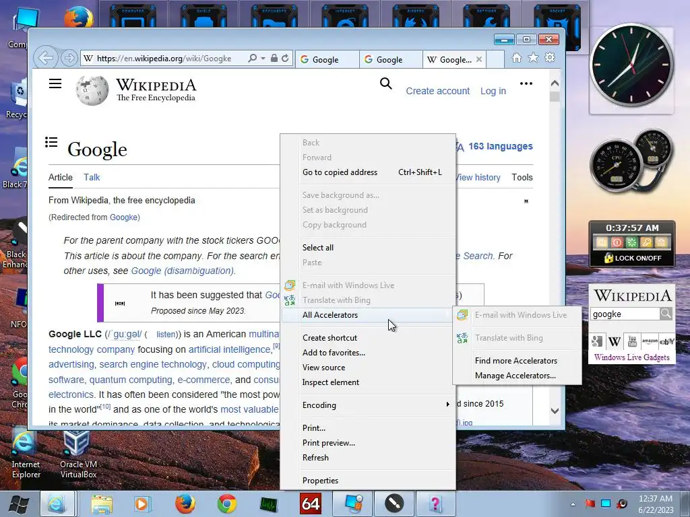Screen dimensions: 690x517
Task: Open the Tools dropdown on Wikipedia page
Action: (x=522, y=177)
